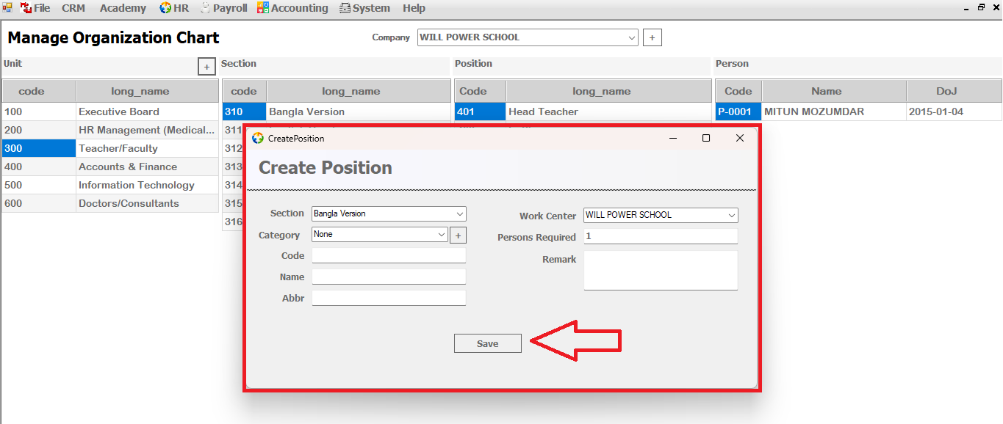Select the Teacher/Faculty unit row

click(x=110, y=148)
